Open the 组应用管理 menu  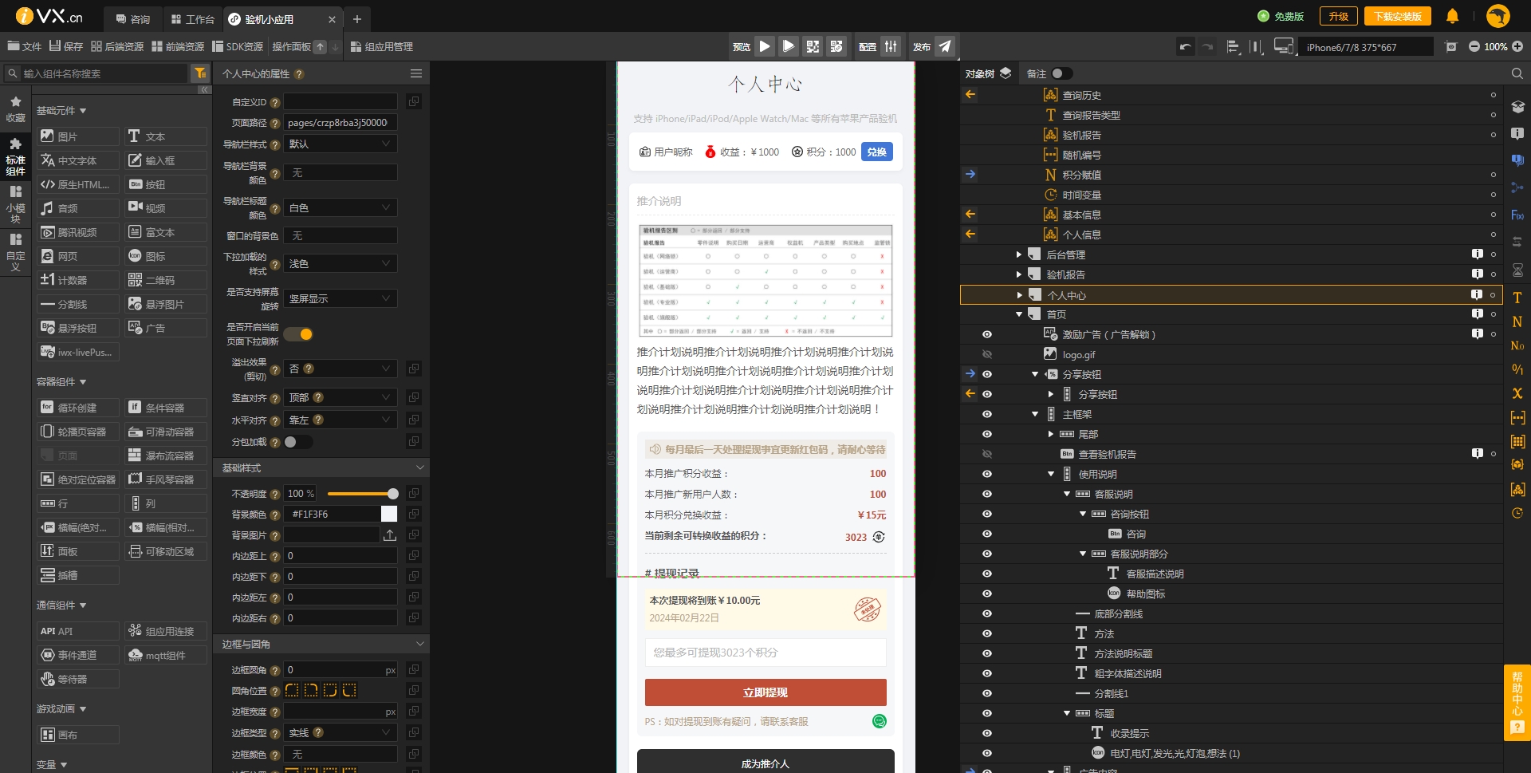point(382,46)
